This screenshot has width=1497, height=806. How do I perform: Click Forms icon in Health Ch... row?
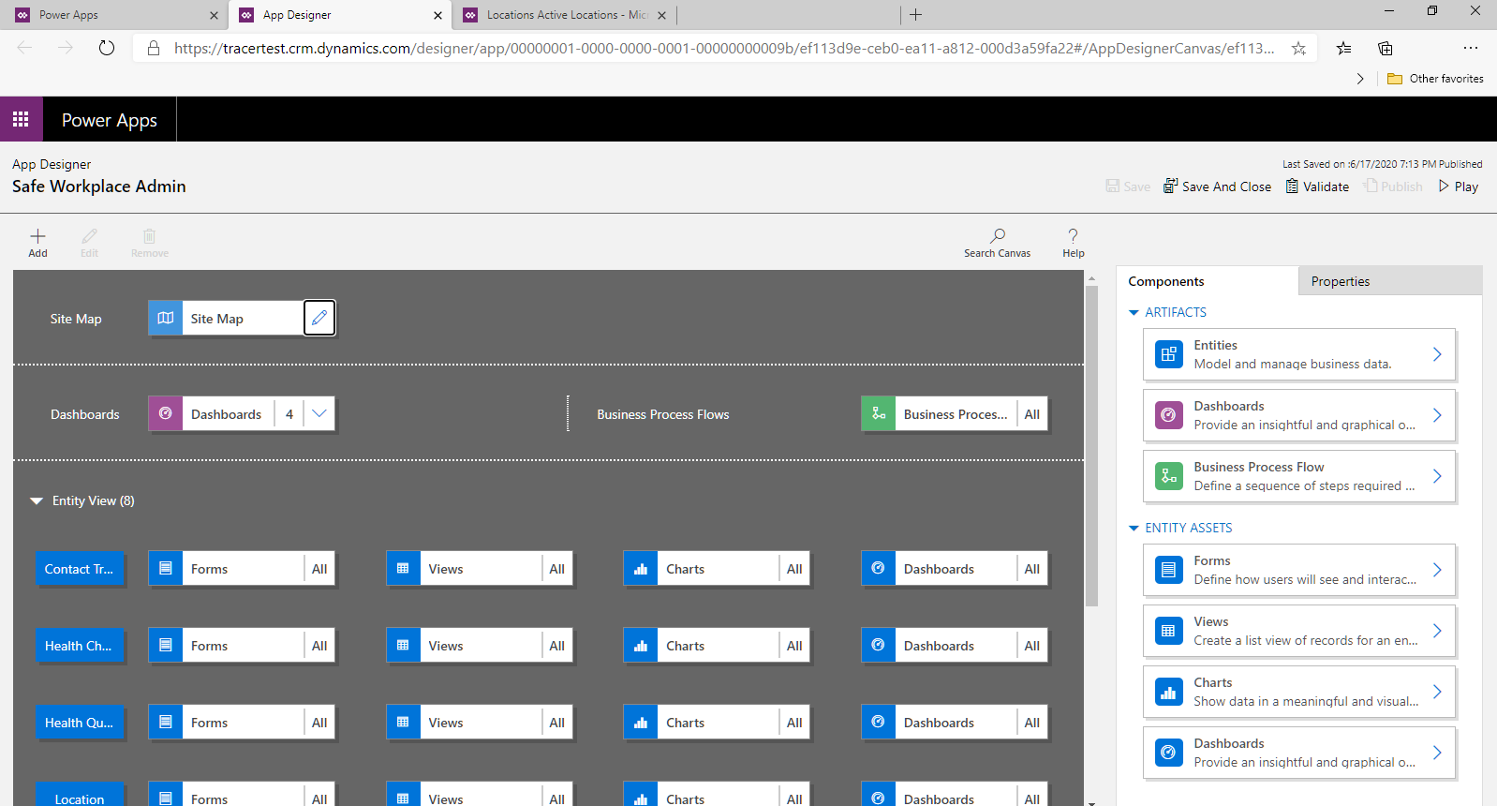pos(166,645)
